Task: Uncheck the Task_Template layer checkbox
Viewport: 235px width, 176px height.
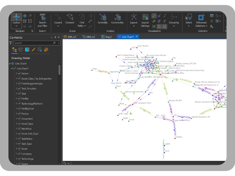Action: pyautogui.click(x=19, y=88)
